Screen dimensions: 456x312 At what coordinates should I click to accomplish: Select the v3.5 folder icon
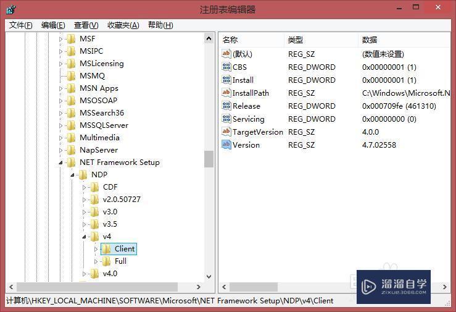94,224
